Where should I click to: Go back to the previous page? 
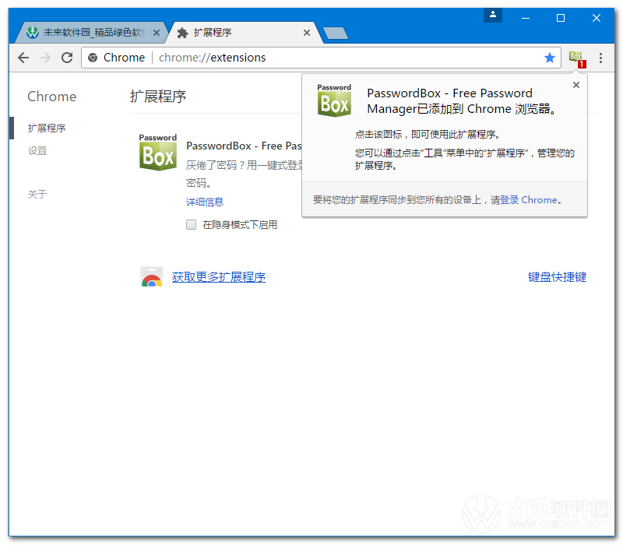tap(23, 58)
